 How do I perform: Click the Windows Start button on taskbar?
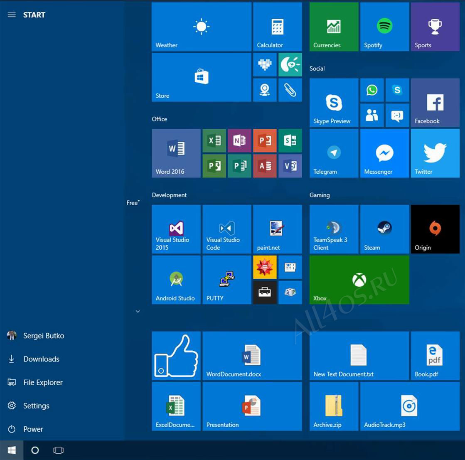point(12,450)
